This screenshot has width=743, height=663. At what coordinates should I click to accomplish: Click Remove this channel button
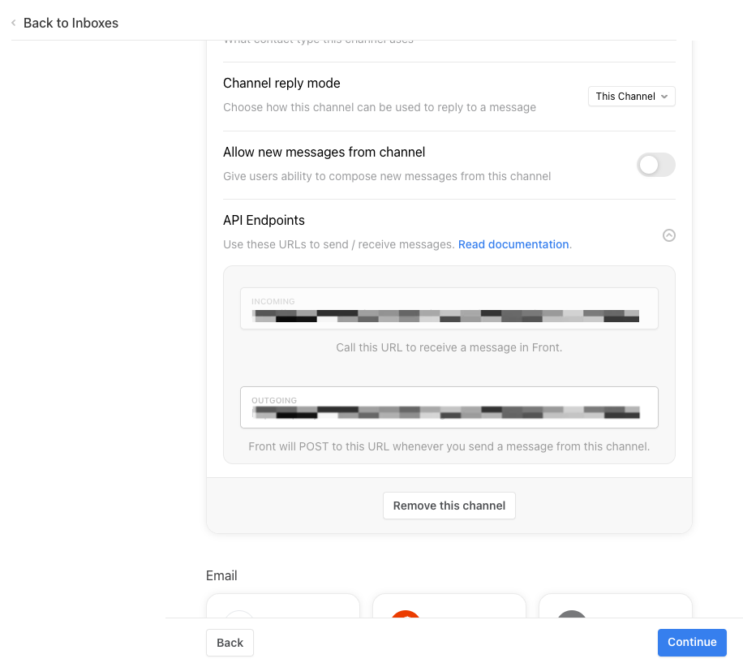[449, 506]
